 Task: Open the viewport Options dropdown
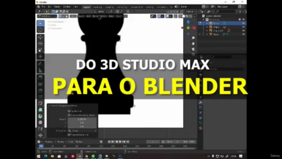point(190,11)
